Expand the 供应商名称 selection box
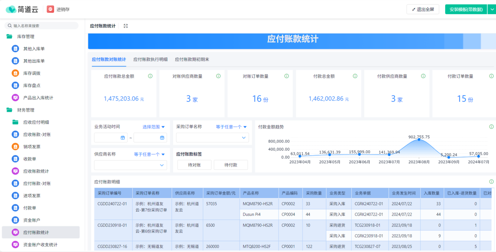496x252 pixels. [x=131, y=165]
